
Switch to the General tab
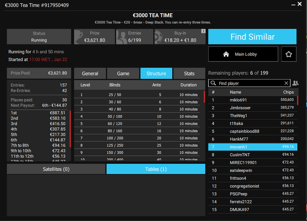pyautogui.click(x=90, y=73)
